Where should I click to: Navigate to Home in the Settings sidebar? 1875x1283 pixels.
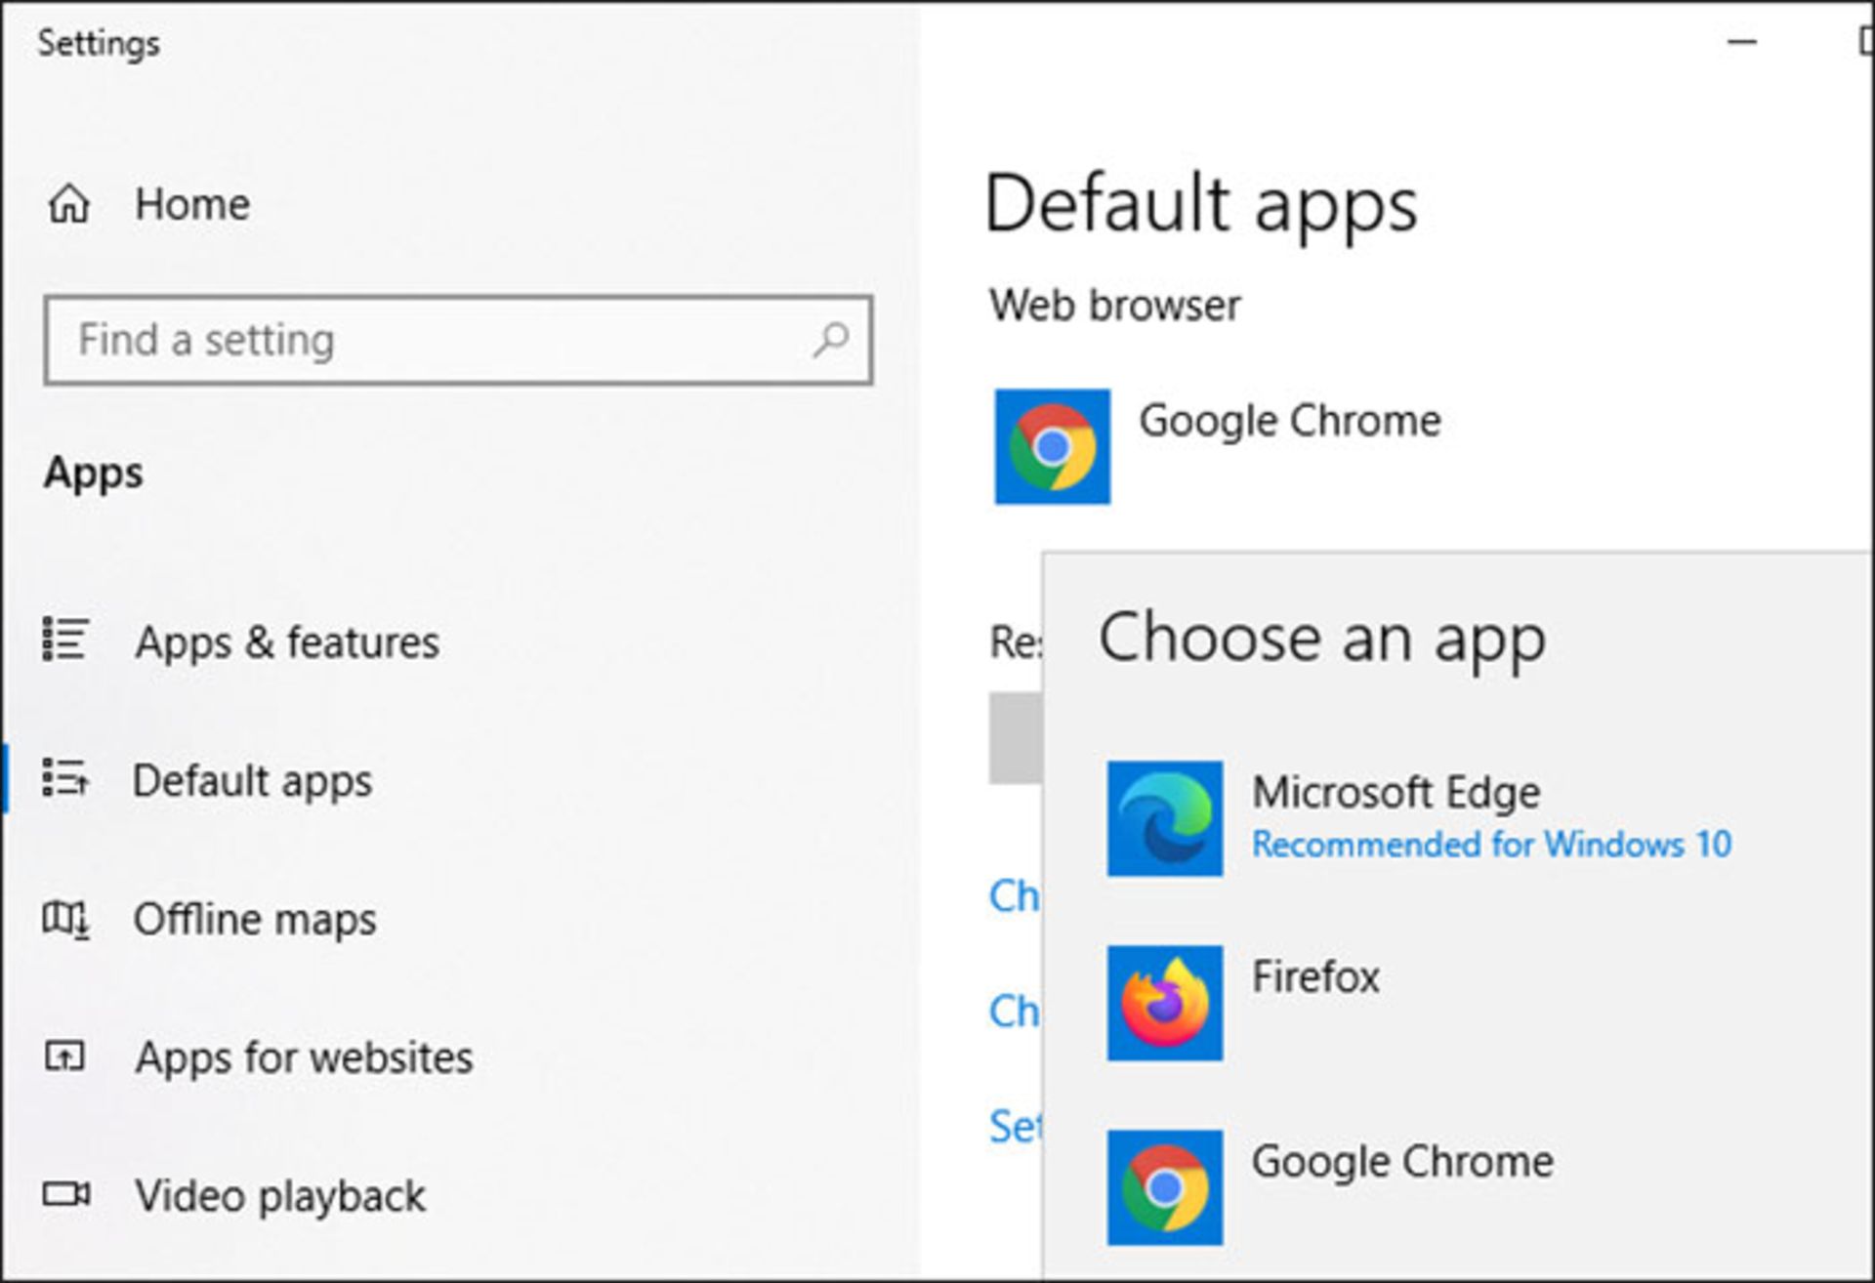coord(191,203)
